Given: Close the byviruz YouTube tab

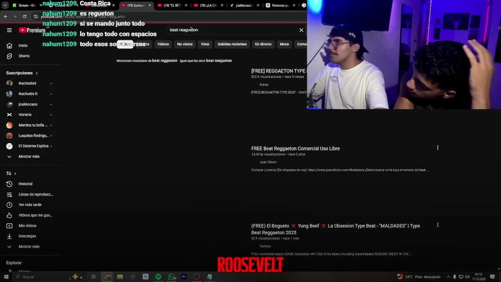Looking at the screenshot, I should 150,5.
